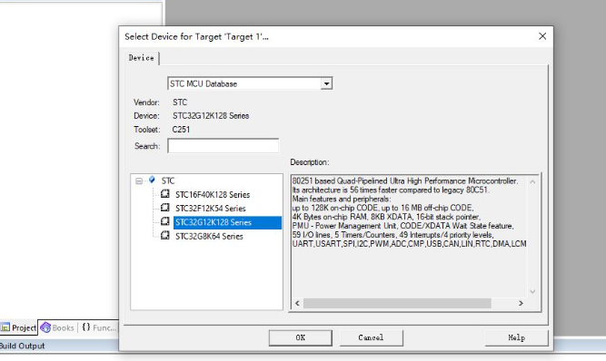This screenshot has width=606, height=361.
Task: Click the Cancel button
Action: click(x=371, y=337)
